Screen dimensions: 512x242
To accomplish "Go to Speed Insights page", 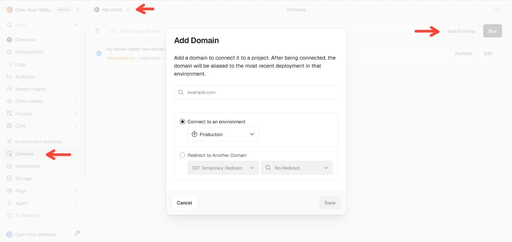I will (42, 89).
